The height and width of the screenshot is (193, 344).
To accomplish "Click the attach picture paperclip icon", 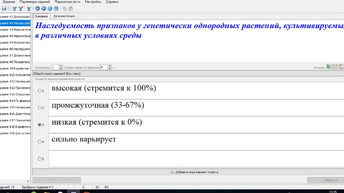I will [329, 67].
